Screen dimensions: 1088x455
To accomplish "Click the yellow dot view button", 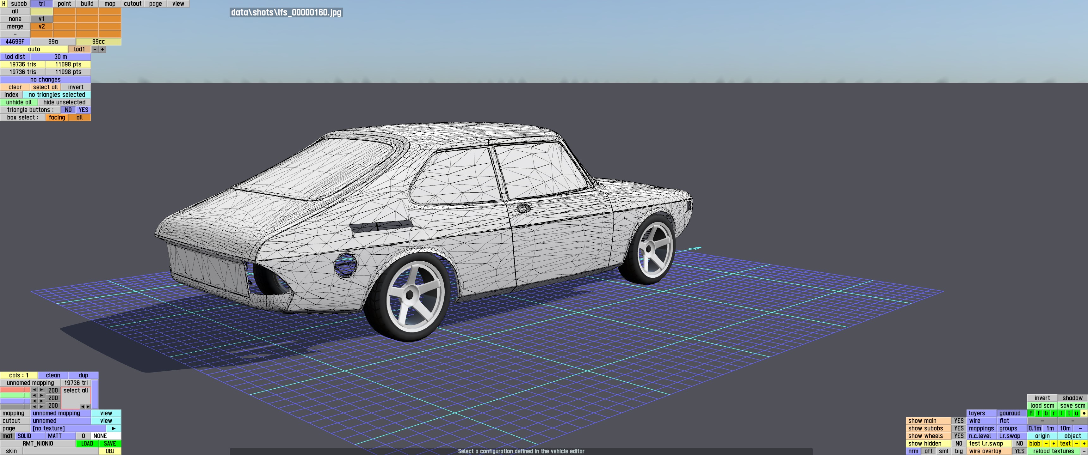I will pyautogui.click(x=1084, y=413).
